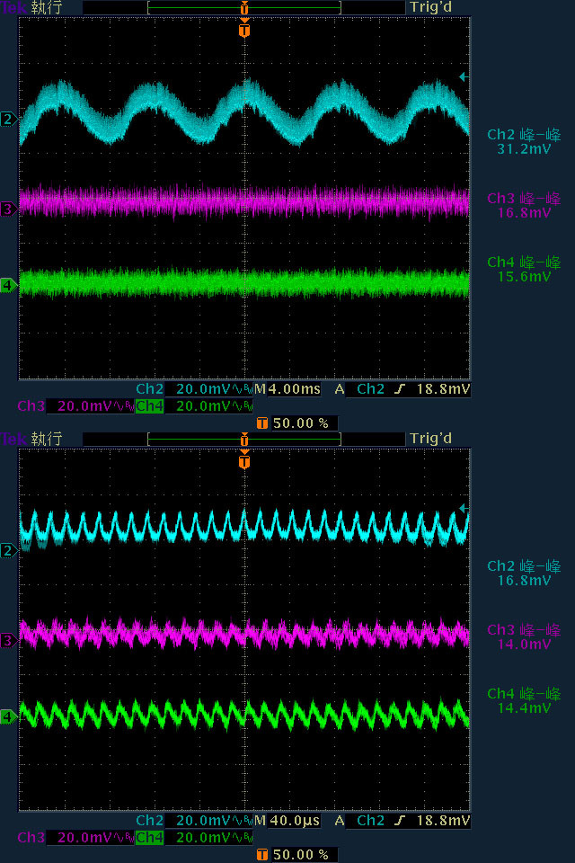Image resolution: width=575 pixels, height=863 pixels.
Task: Click the 執行 run status in 40.0µs capture
Action: (x=47, y=440)
